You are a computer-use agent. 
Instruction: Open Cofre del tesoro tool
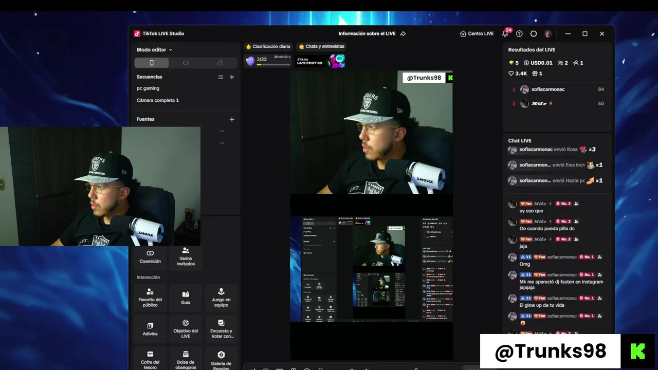coord(150,360)
